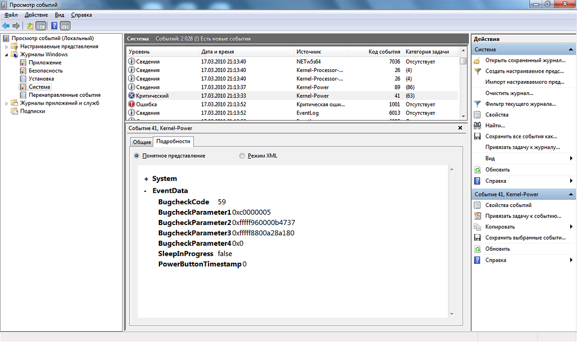This screenshot has width=577, height=342.
Task: Expand Настраиваемые представления in the tree
Action: 7,47
